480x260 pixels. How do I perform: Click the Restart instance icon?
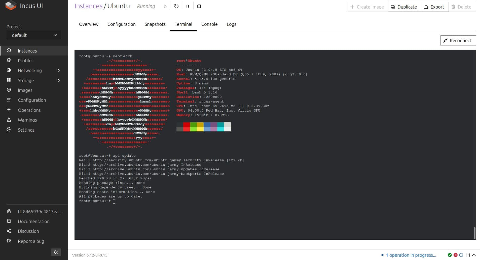click(x=176, y=6)
